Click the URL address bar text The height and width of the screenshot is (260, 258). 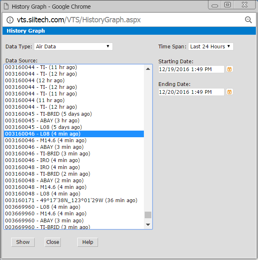[x=79, y=20]
